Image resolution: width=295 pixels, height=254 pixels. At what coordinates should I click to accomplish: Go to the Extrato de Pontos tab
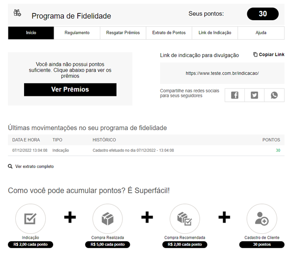[169, 33]
